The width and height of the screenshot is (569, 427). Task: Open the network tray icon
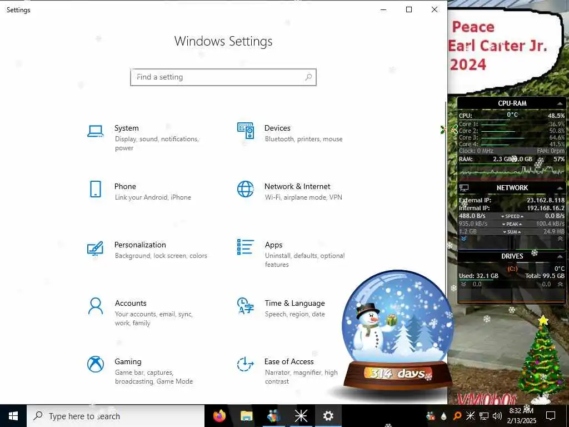[484, 416]
